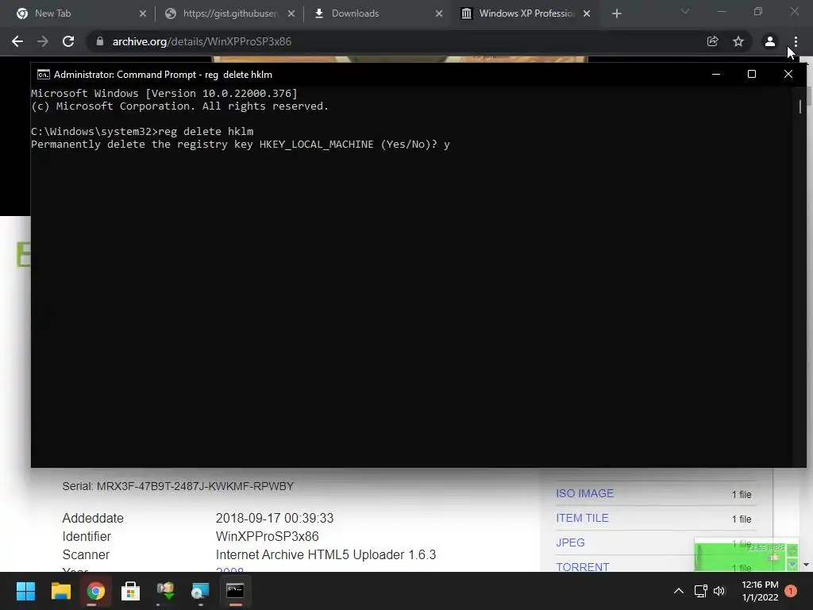Open the volume tray icon
Viewport: 813px width, 610px height.
[x=719, y=591]
